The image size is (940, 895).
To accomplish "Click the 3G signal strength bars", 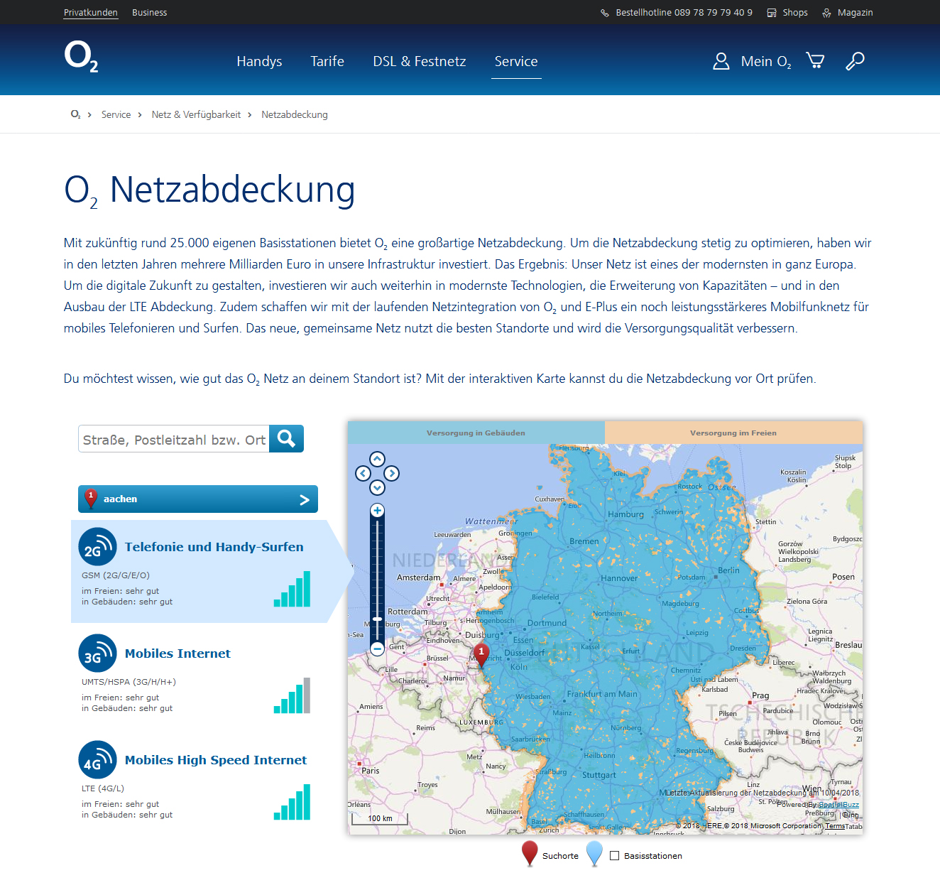I will (x=293, y=695).
